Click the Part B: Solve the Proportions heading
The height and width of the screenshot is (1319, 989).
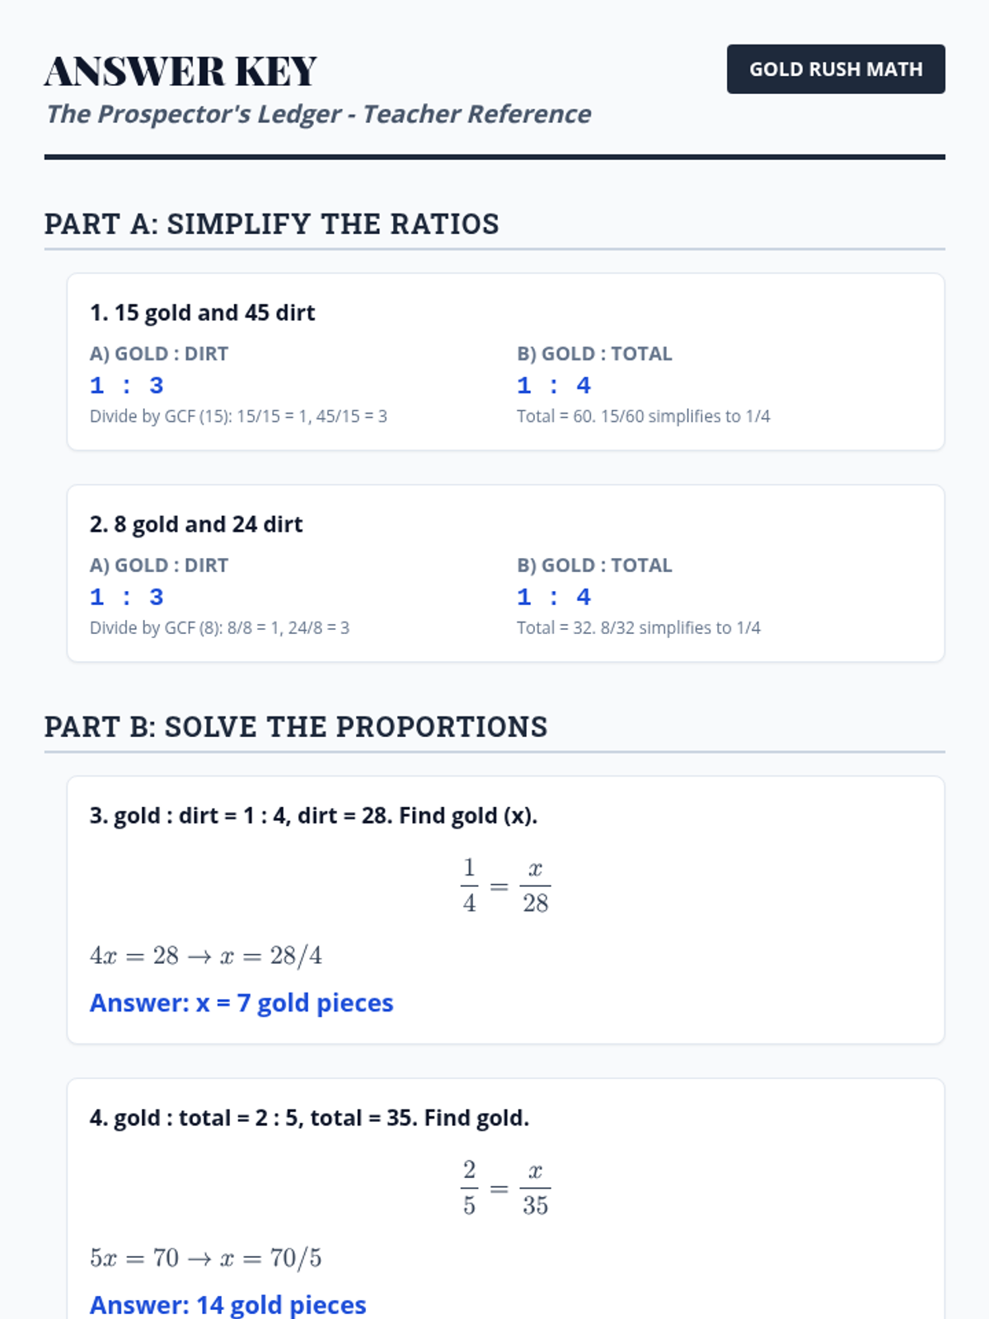(295, 727)
